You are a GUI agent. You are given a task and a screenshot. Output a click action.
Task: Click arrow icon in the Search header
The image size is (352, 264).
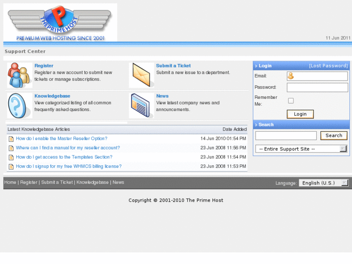pos(256,125)
